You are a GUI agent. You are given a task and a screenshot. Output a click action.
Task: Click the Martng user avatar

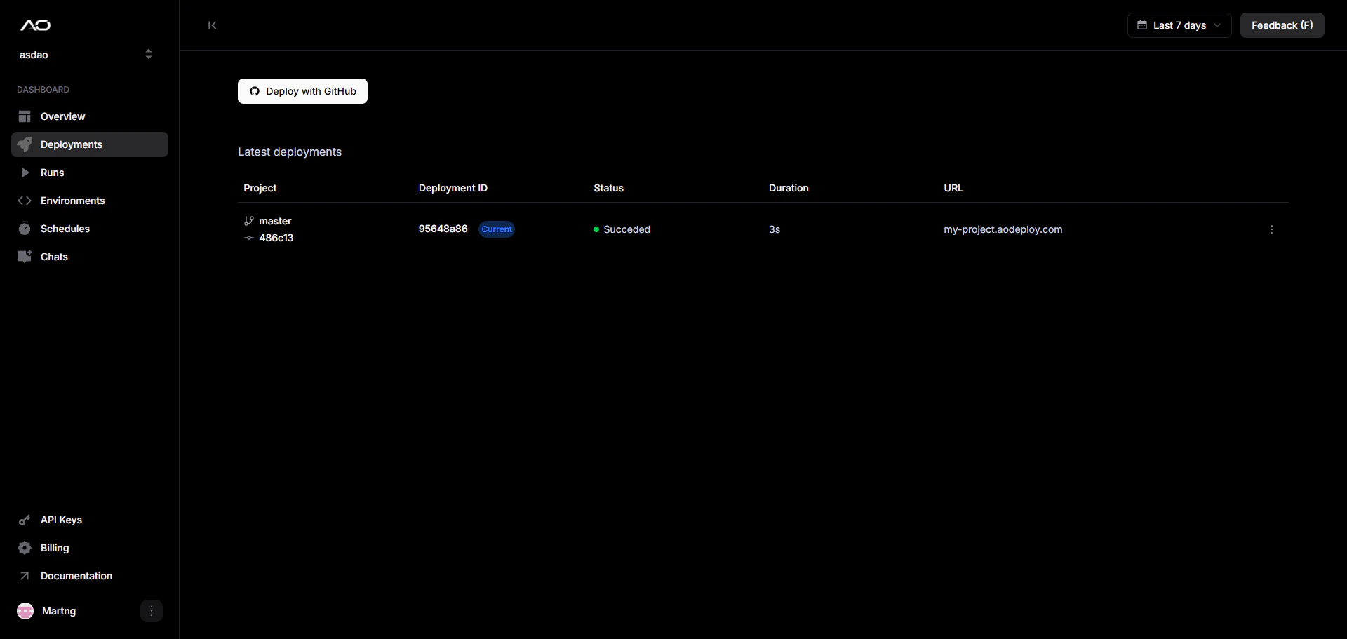[x=25, y=611]
